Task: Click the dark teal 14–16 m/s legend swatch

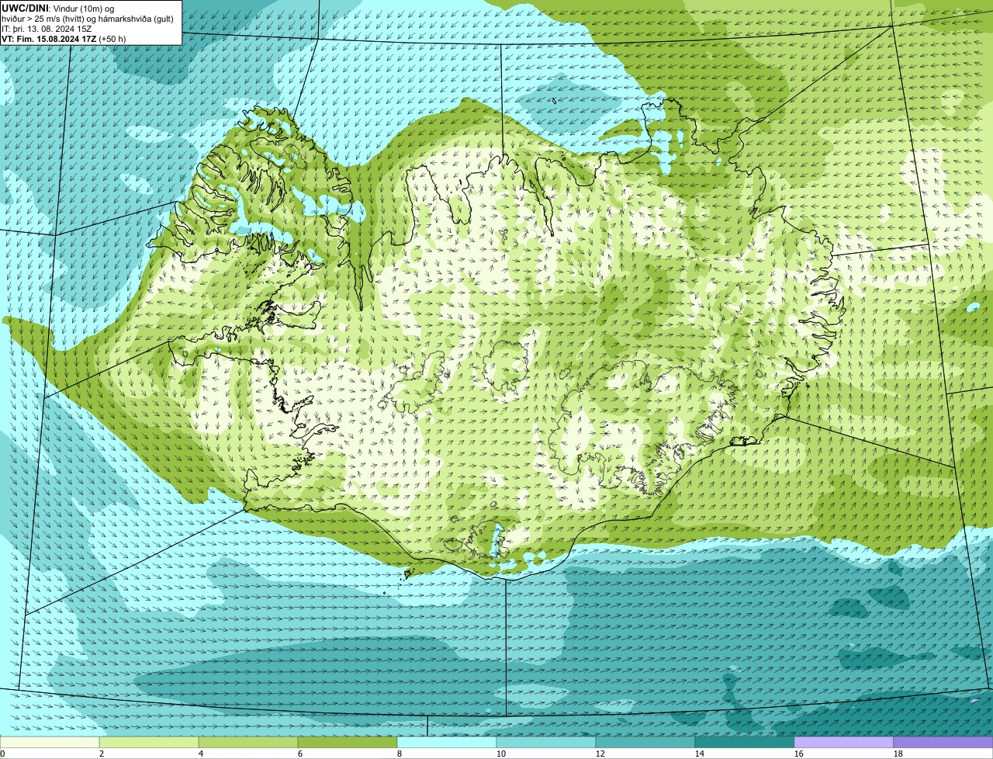Action: tap(745, 743)
